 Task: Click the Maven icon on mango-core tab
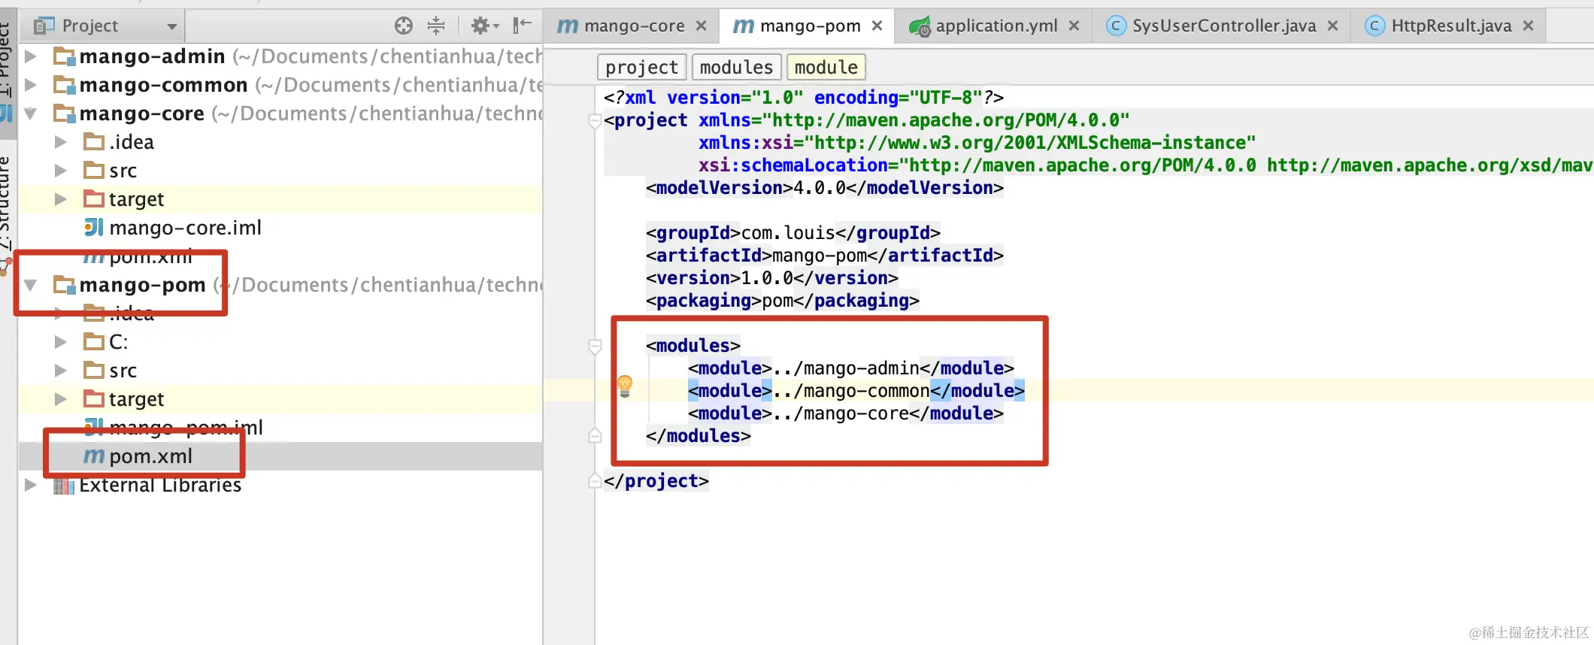568,26
